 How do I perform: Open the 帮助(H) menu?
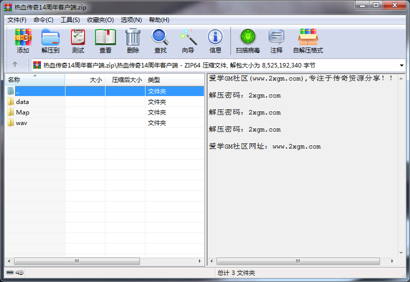click(x=159, y=20)
